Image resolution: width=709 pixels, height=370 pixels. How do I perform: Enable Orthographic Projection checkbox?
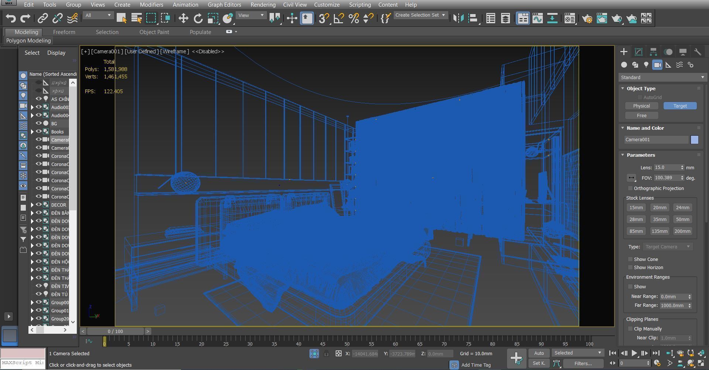630,189
